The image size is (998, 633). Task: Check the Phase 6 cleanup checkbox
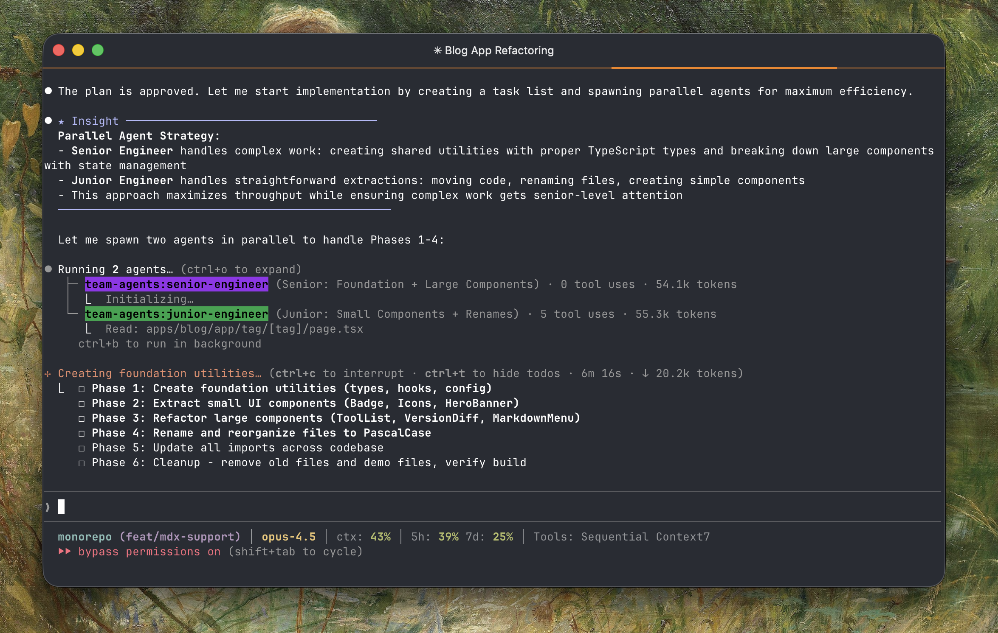click(82, 463)
